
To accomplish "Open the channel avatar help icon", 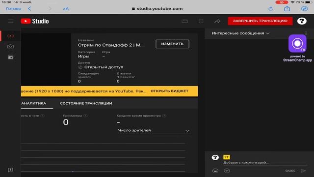I will (x=302, y=21).
